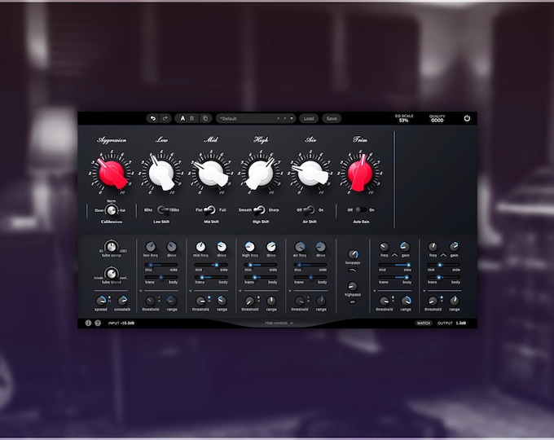Select state A in the top bar
The width and height of the screenshot is (554, 440).
point(182,118)
